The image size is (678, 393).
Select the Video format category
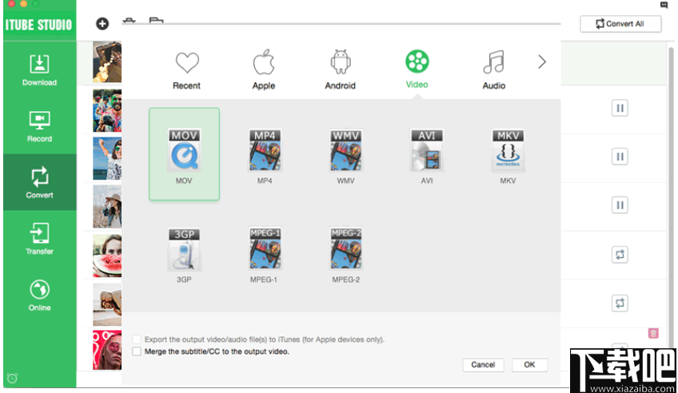(417, 69)
